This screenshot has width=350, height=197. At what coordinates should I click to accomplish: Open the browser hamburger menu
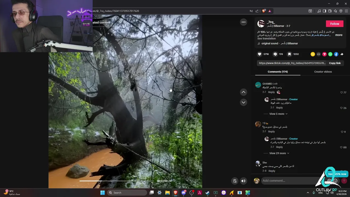(x=346, y=11)
